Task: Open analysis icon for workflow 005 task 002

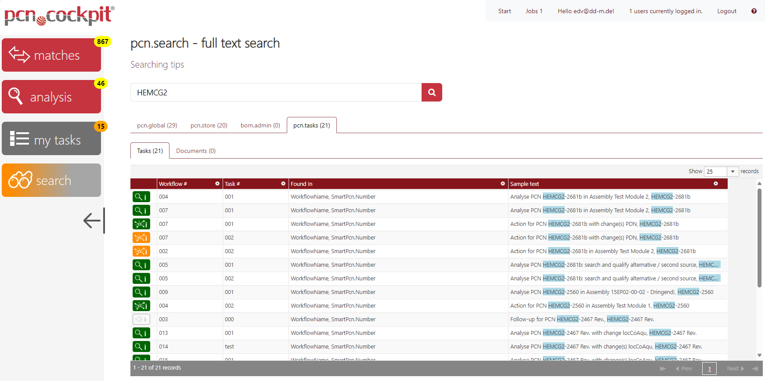Action: pyautogui.click(x=141, y=279)
